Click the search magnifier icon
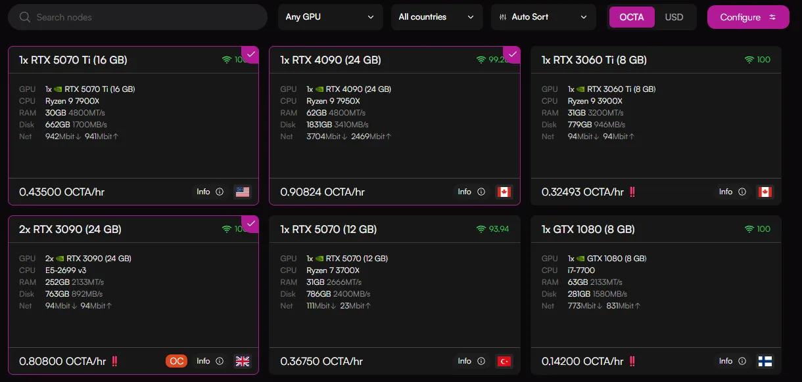Viewport: 802px width, 382px height. [x=25, y=17]
